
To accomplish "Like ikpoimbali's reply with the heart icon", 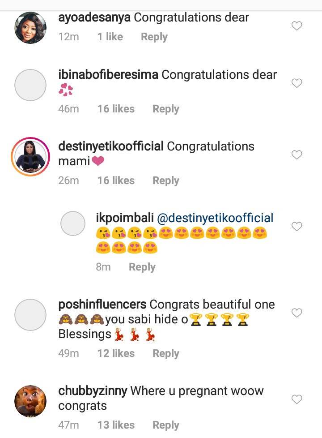I will [x=297, y=226].
